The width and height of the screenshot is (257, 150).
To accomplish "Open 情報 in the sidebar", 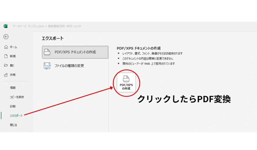I will point(13,88).
